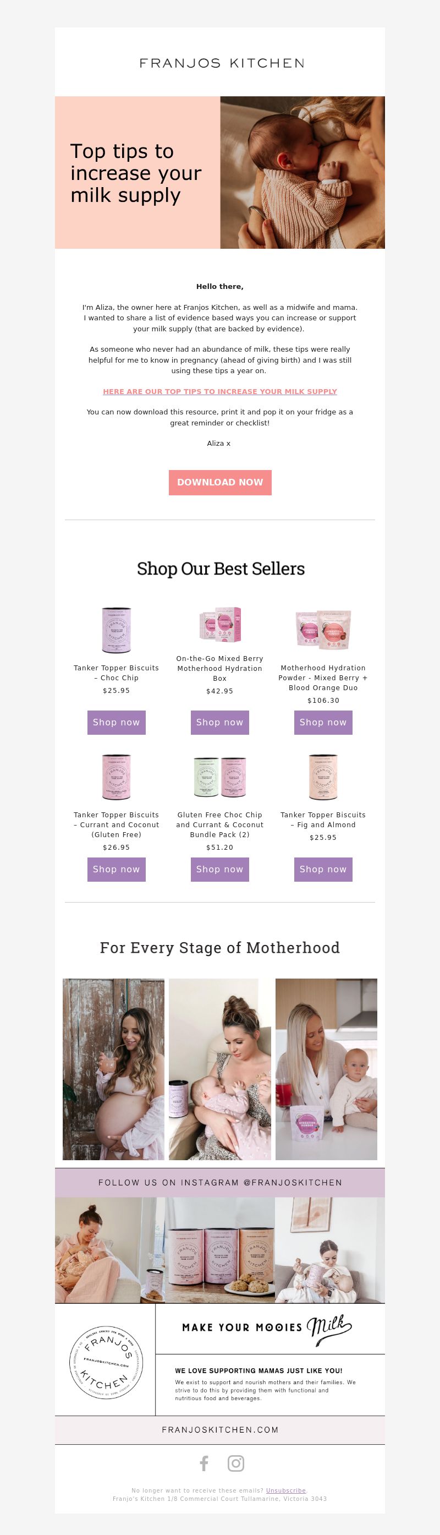The image size is (440, 1535).
Task: Click the round Franjos Kitchen stamp logo
Action: [106, 1362]
